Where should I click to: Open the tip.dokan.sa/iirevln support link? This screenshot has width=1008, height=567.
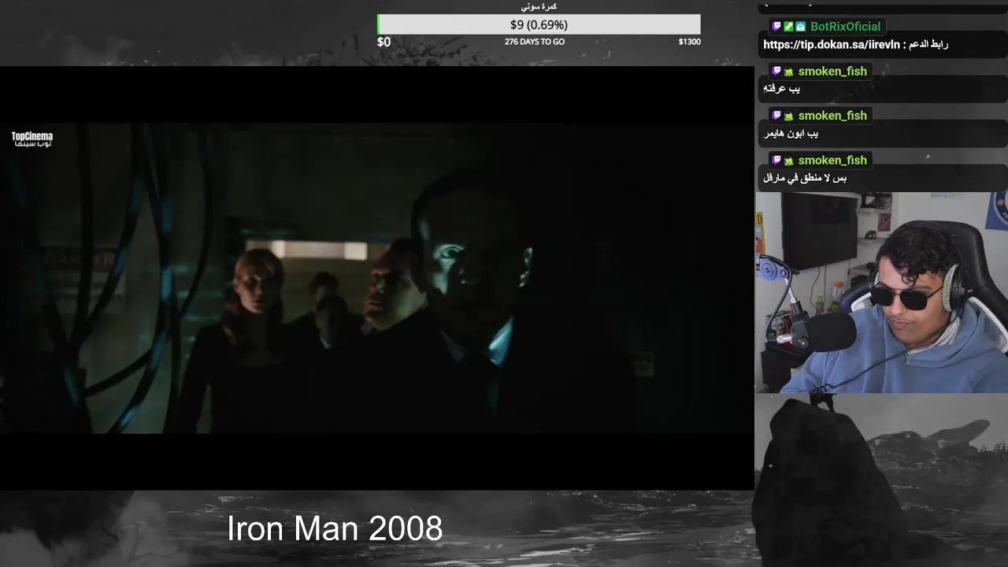click(x=831, y=45)
